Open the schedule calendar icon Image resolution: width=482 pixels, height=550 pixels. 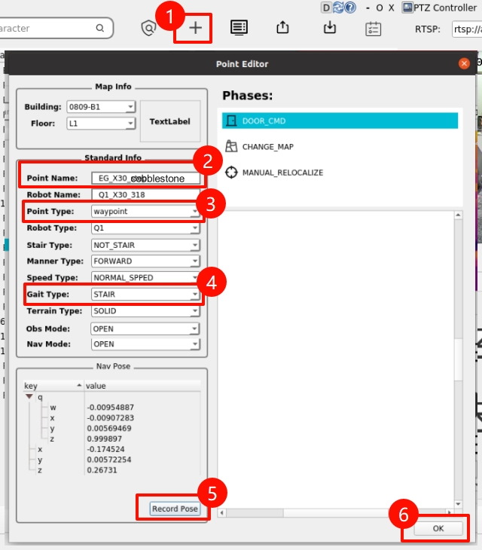click(x=374, y=29)
